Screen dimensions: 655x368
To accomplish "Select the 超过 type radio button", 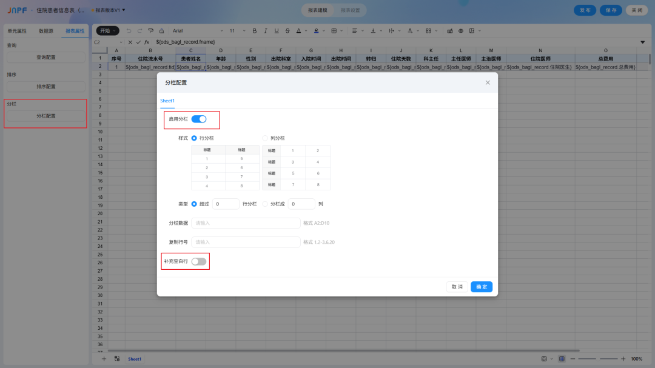I will 194,204.
